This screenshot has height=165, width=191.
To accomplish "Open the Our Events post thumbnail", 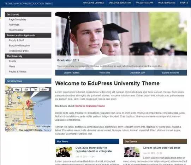I will 132,152.
